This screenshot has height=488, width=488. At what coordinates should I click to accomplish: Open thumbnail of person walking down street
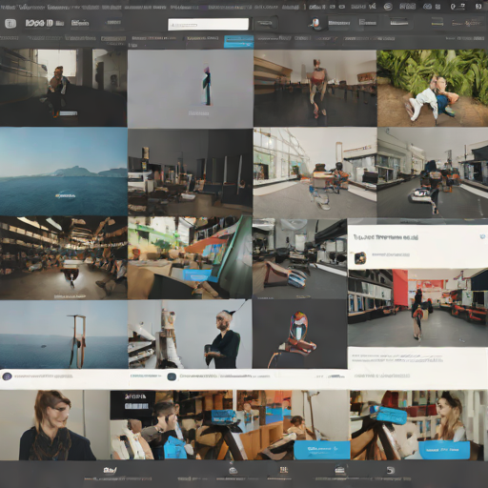click(433, 173)
